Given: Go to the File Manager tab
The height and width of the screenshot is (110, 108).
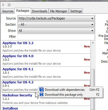Looking at the screenshot, I should (59, 11).
